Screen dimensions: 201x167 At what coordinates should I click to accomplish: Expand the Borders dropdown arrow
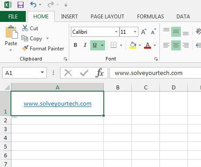point(121,45)
